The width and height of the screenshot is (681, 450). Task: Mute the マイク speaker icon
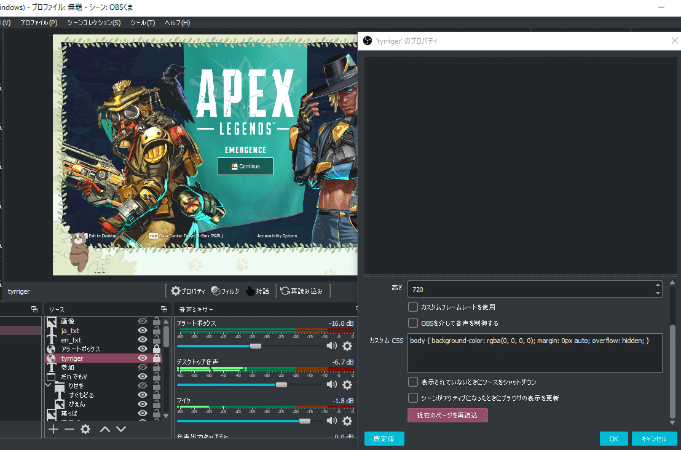pyautogui.click(x=332, y=420)
